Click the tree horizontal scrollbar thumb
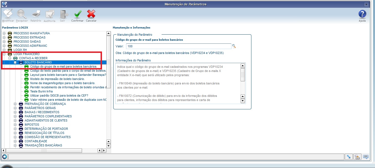The height and width of the screenshot is (168, 375). point(44,151)
